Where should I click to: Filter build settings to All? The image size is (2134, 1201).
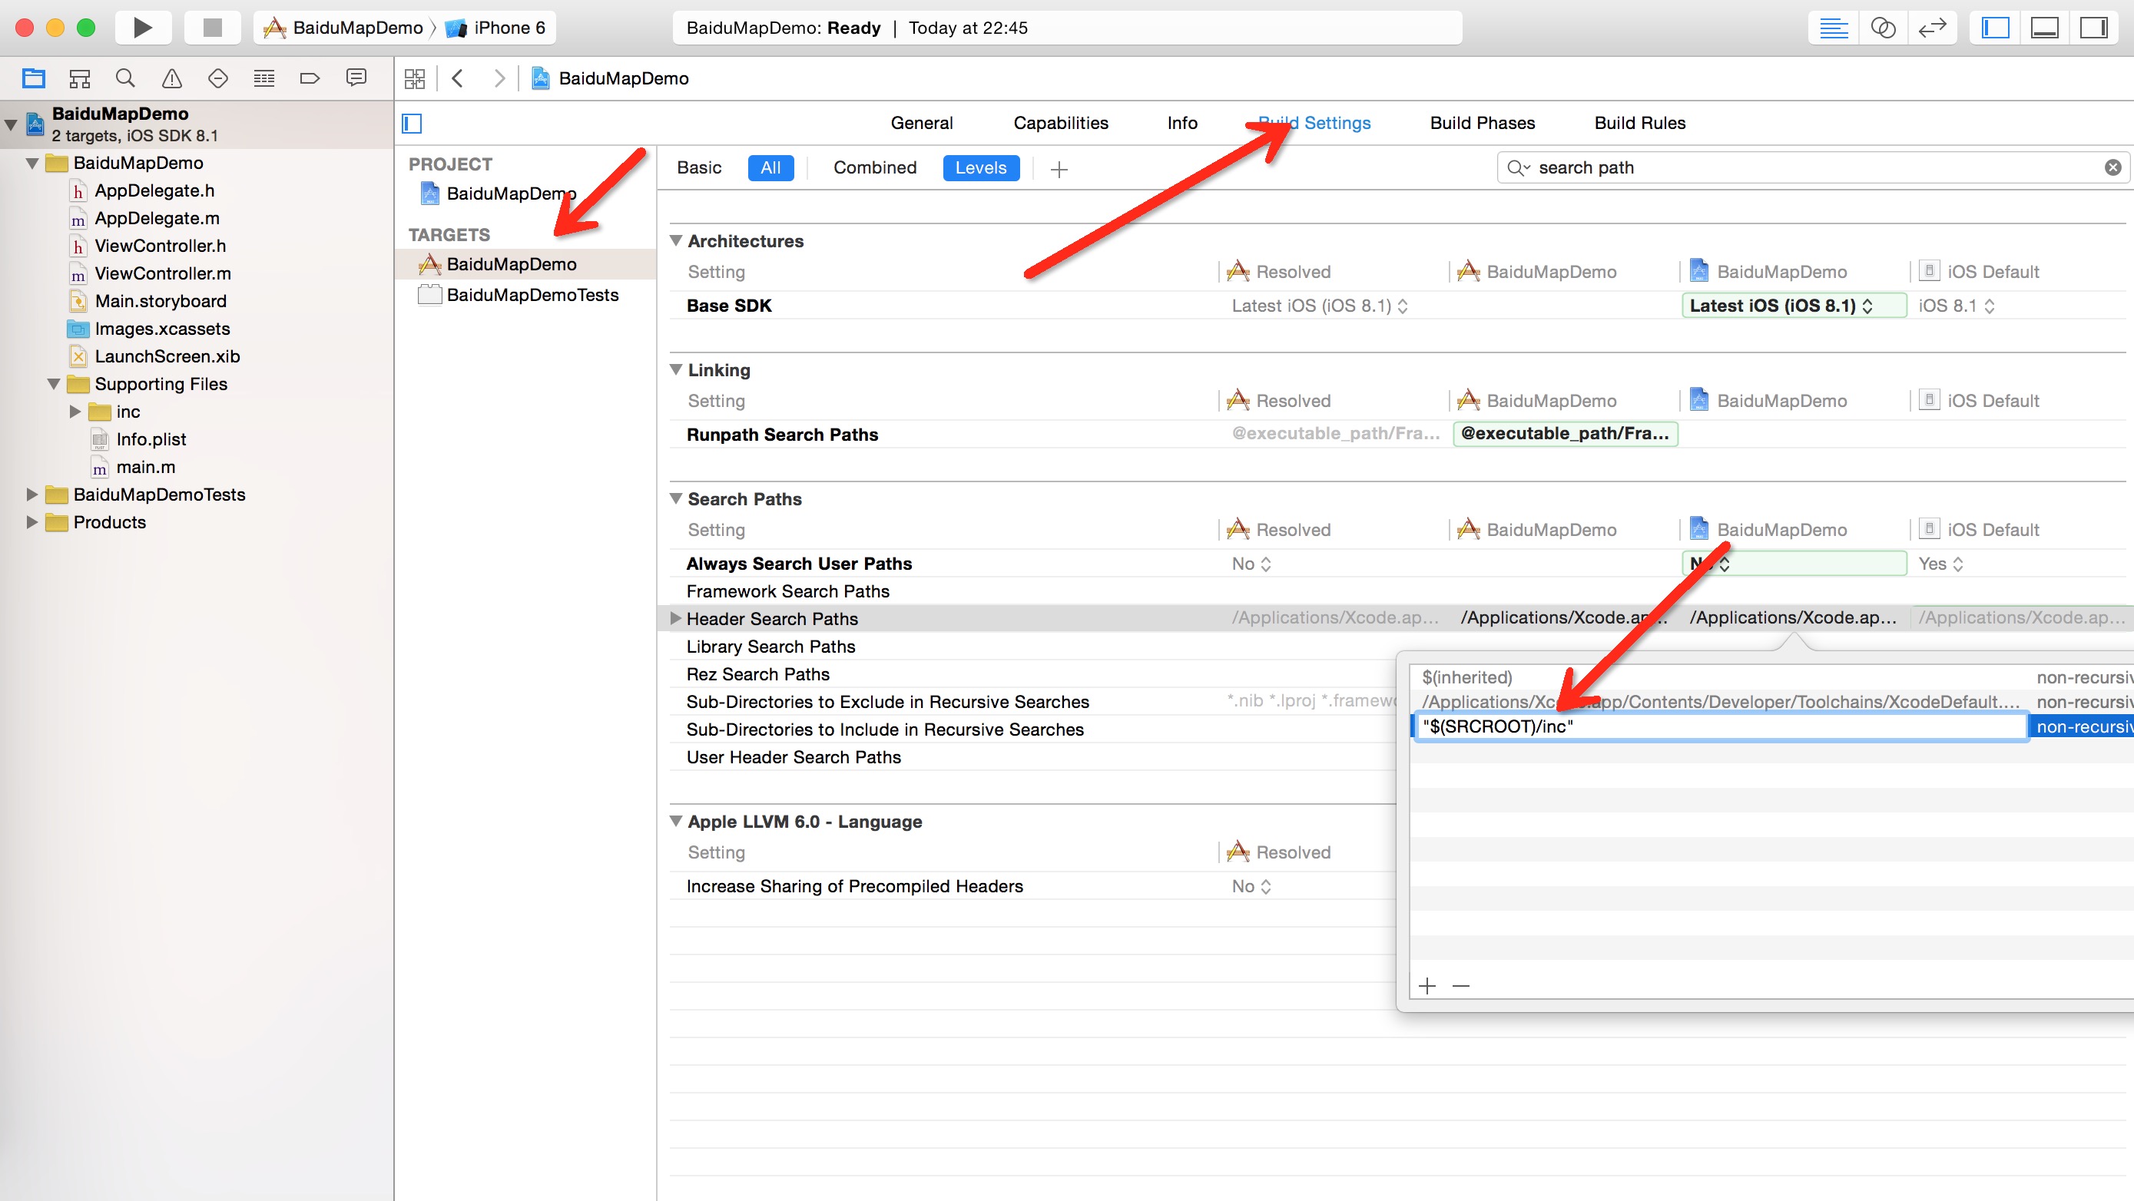click(x=770, y=168)
